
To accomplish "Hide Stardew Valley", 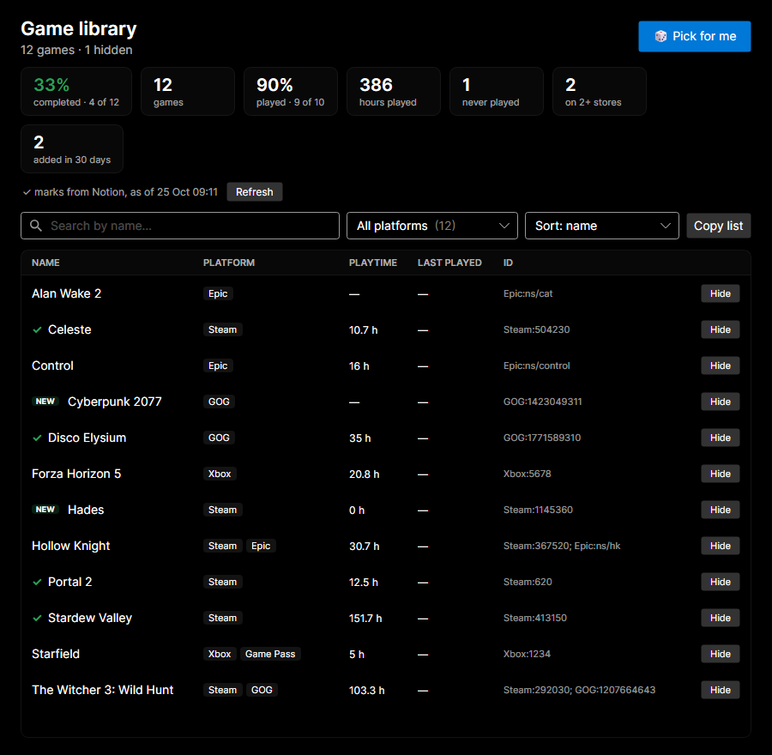I will tap(720, 618).
